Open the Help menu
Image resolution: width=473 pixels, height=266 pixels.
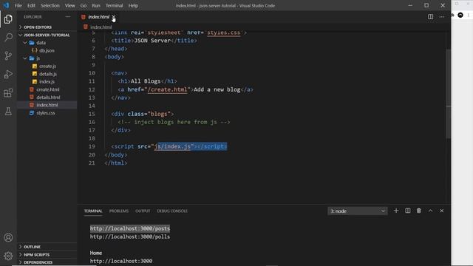(133, 5)
